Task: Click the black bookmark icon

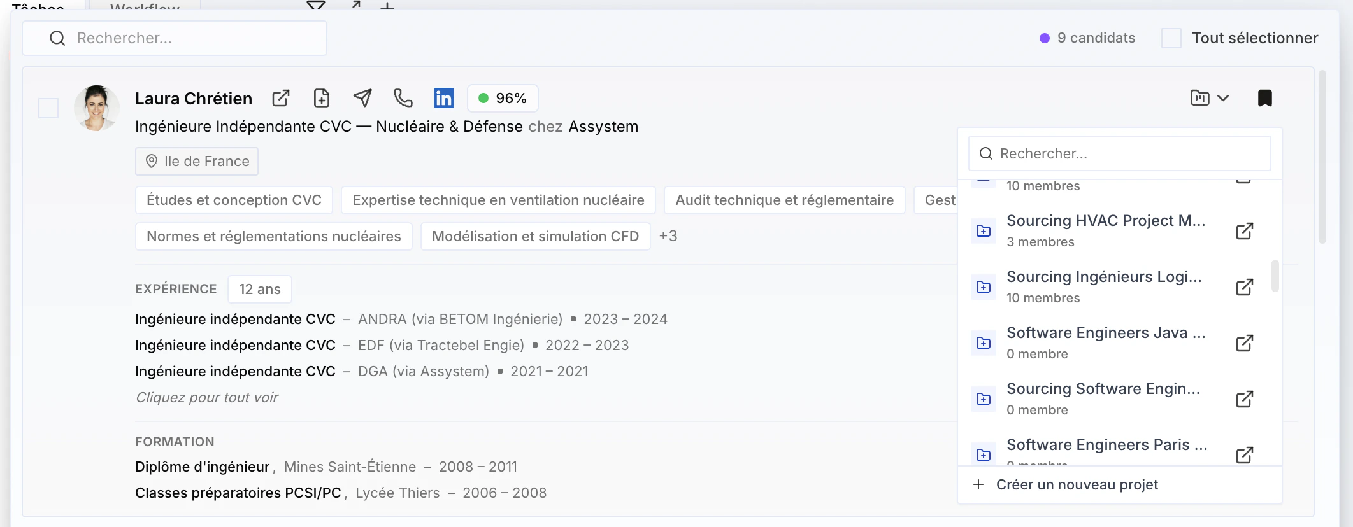Action: [1265, 98]
